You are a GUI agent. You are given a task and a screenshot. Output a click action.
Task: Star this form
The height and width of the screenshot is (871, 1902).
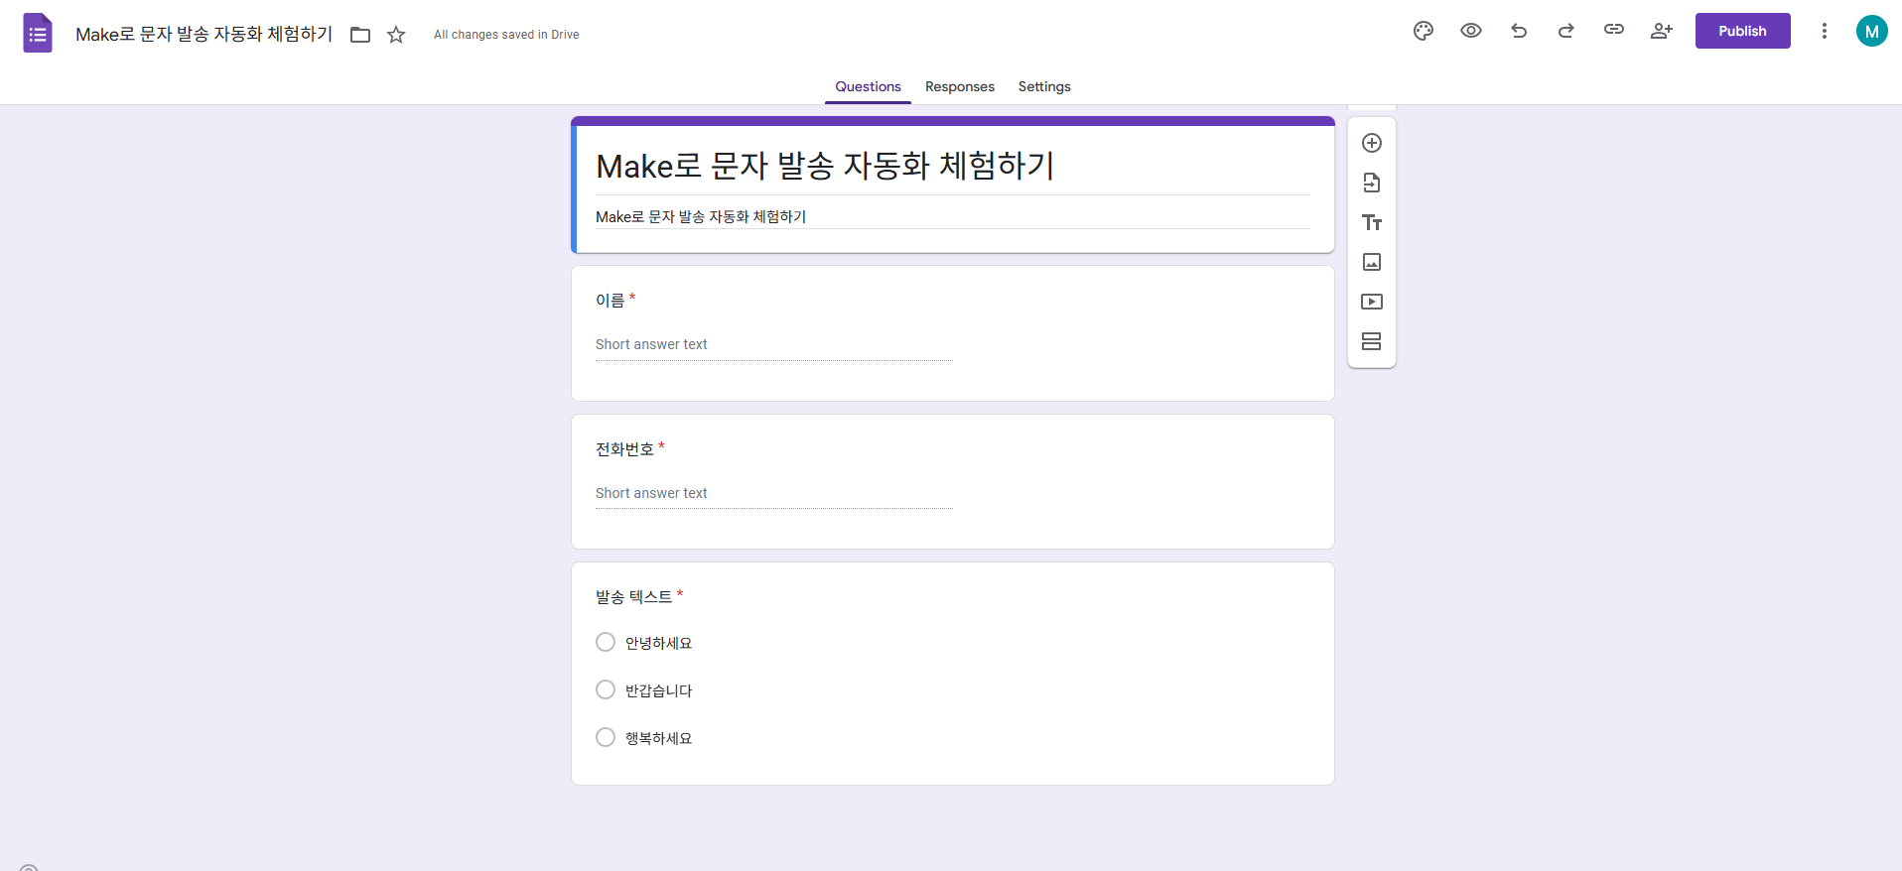coord(396,35)
